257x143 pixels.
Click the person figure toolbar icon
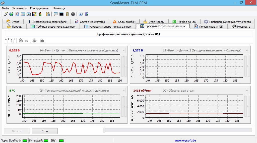[40, 14]
